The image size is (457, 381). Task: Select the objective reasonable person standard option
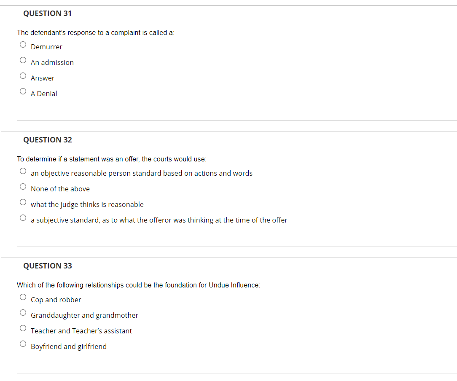23,171
